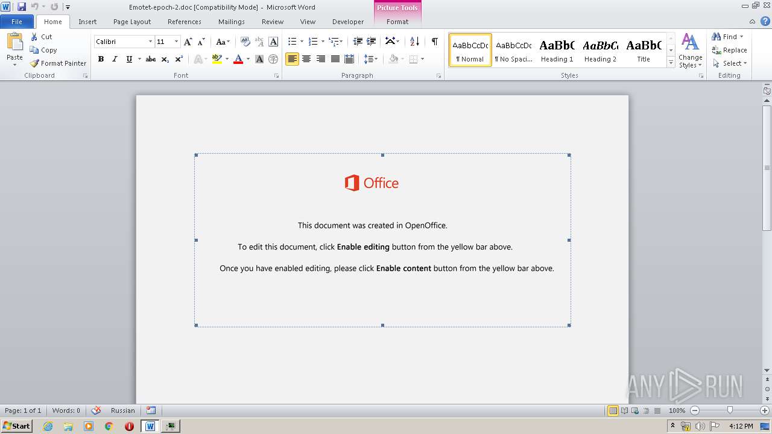Open Internet Explorer from the taskbar

coord(48,426)
